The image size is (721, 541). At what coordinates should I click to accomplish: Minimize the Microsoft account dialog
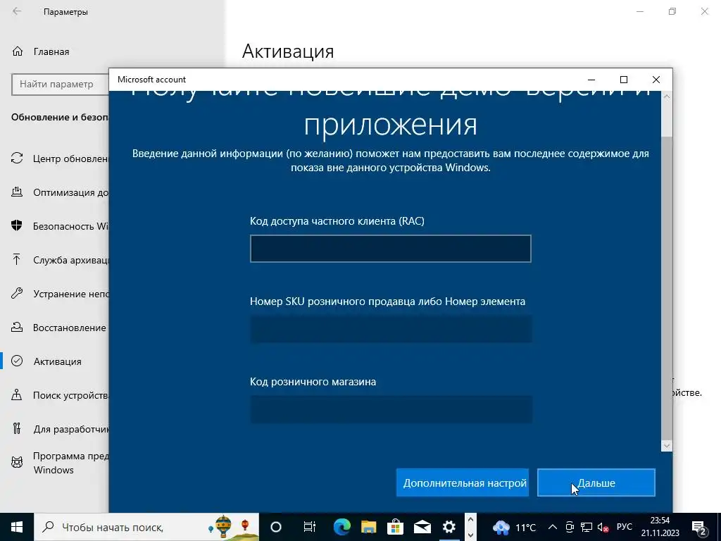coord(591,80)
